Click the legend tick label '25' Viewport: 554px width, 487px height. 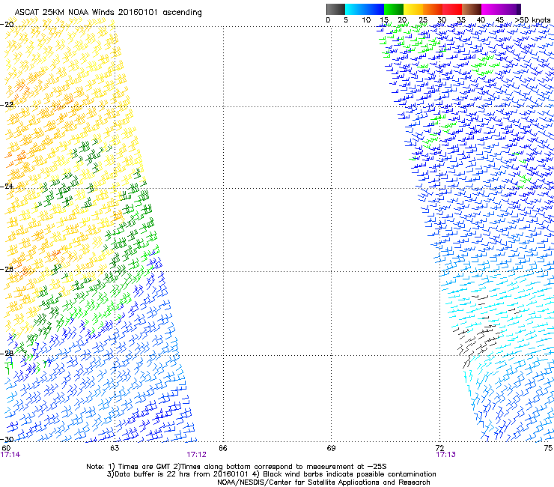pyautogui.click(x=423, y=20)
